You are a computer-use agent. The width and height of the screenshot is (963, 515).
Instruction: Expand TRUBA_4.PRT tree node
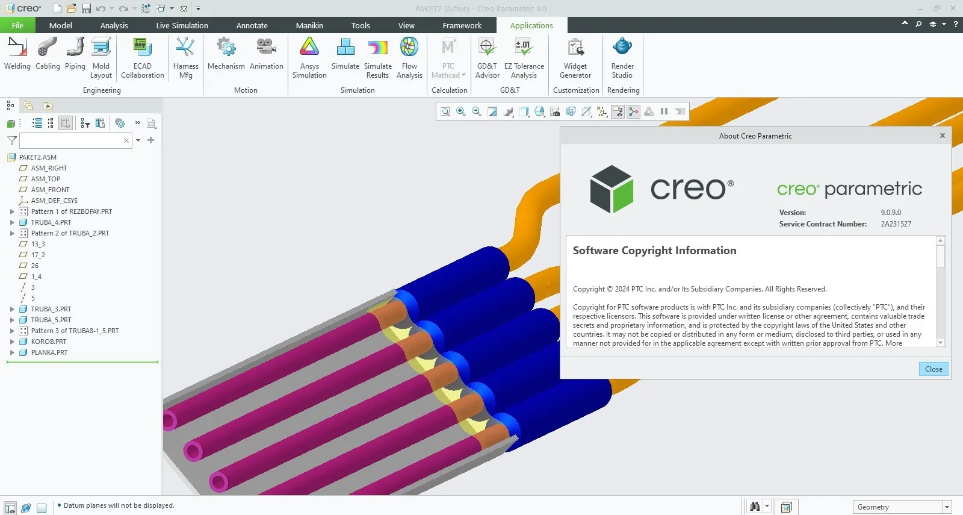point(12,222)
